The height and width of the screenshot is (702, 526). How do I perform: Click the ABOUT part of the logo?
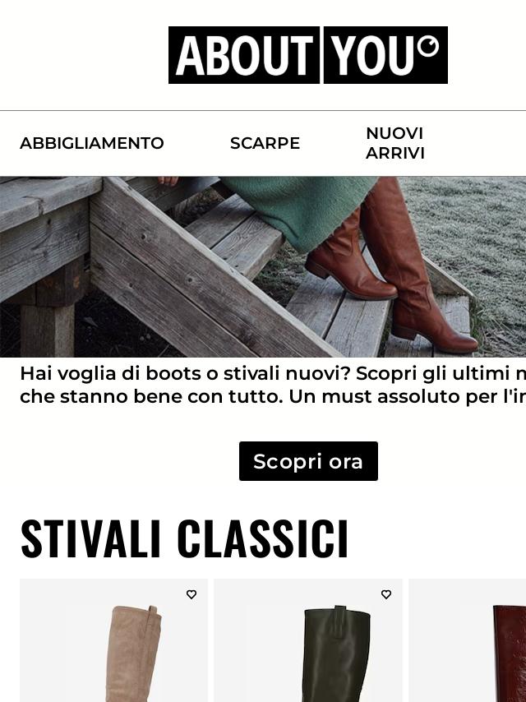tap(244, 55)
